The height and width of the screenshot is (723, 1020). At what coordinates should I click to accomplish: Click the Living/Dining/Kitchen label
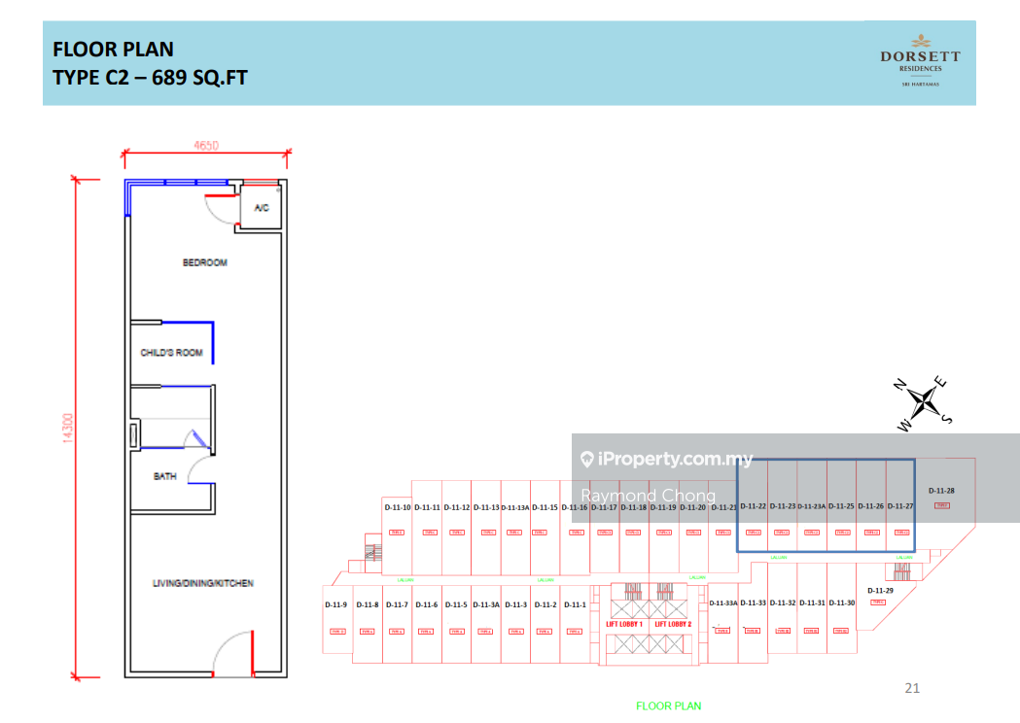coord(202,583)
